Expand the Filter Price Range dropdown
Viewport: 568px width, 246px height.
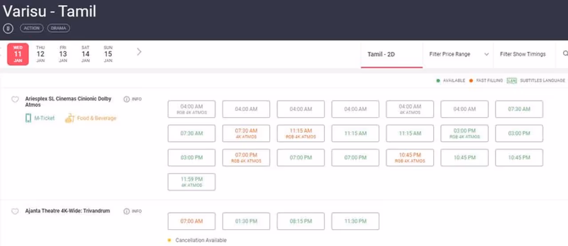pyautogui.click(x=458, y=54)
